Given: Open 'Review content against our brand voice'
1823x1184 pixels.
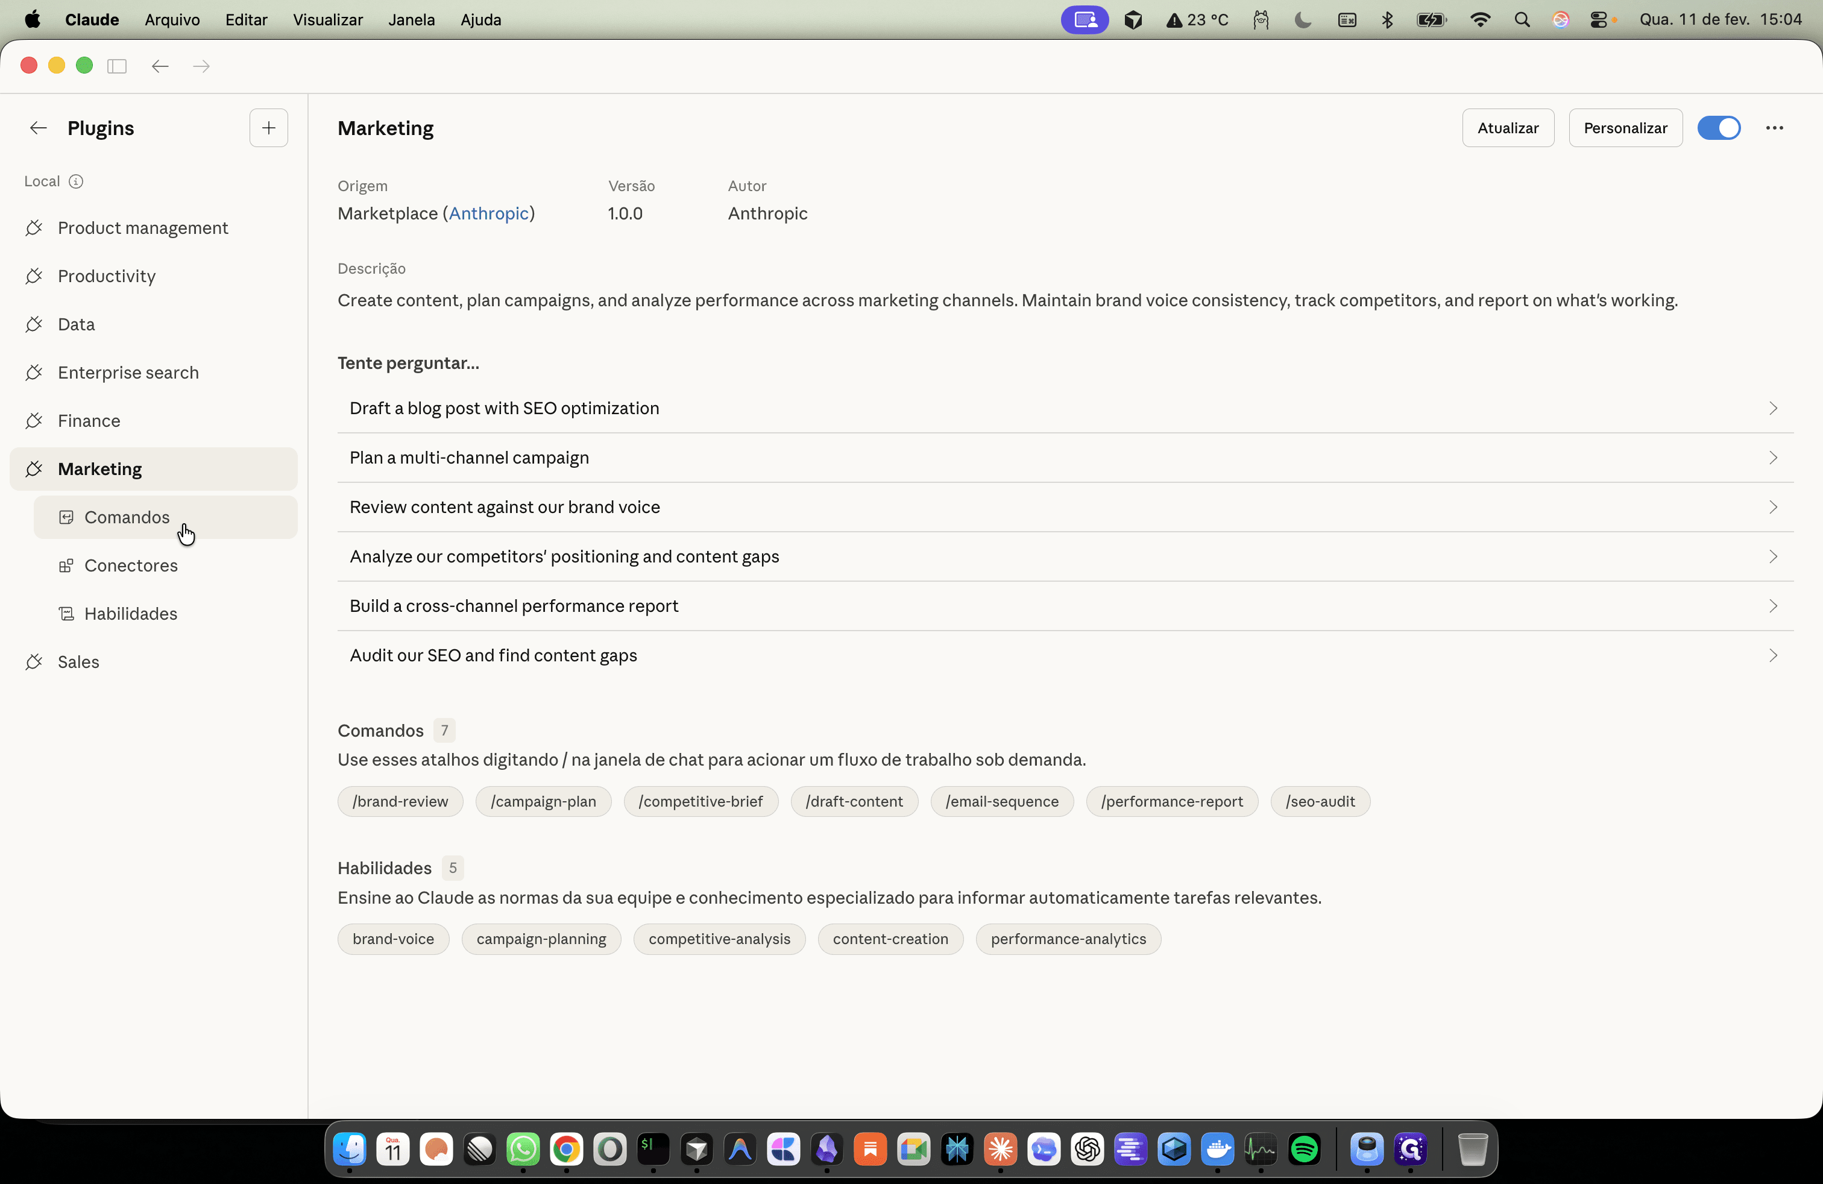Looking at the screenshot, I should tap(1065, 507).
